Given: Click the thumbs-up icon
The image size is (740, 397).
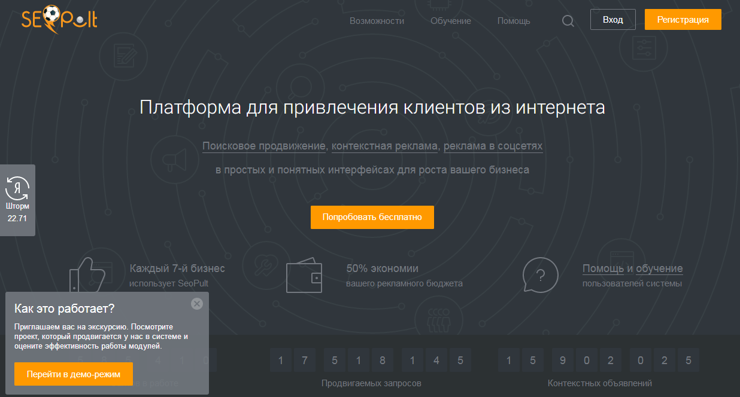Looking at the screenshot, I should 87,275.
